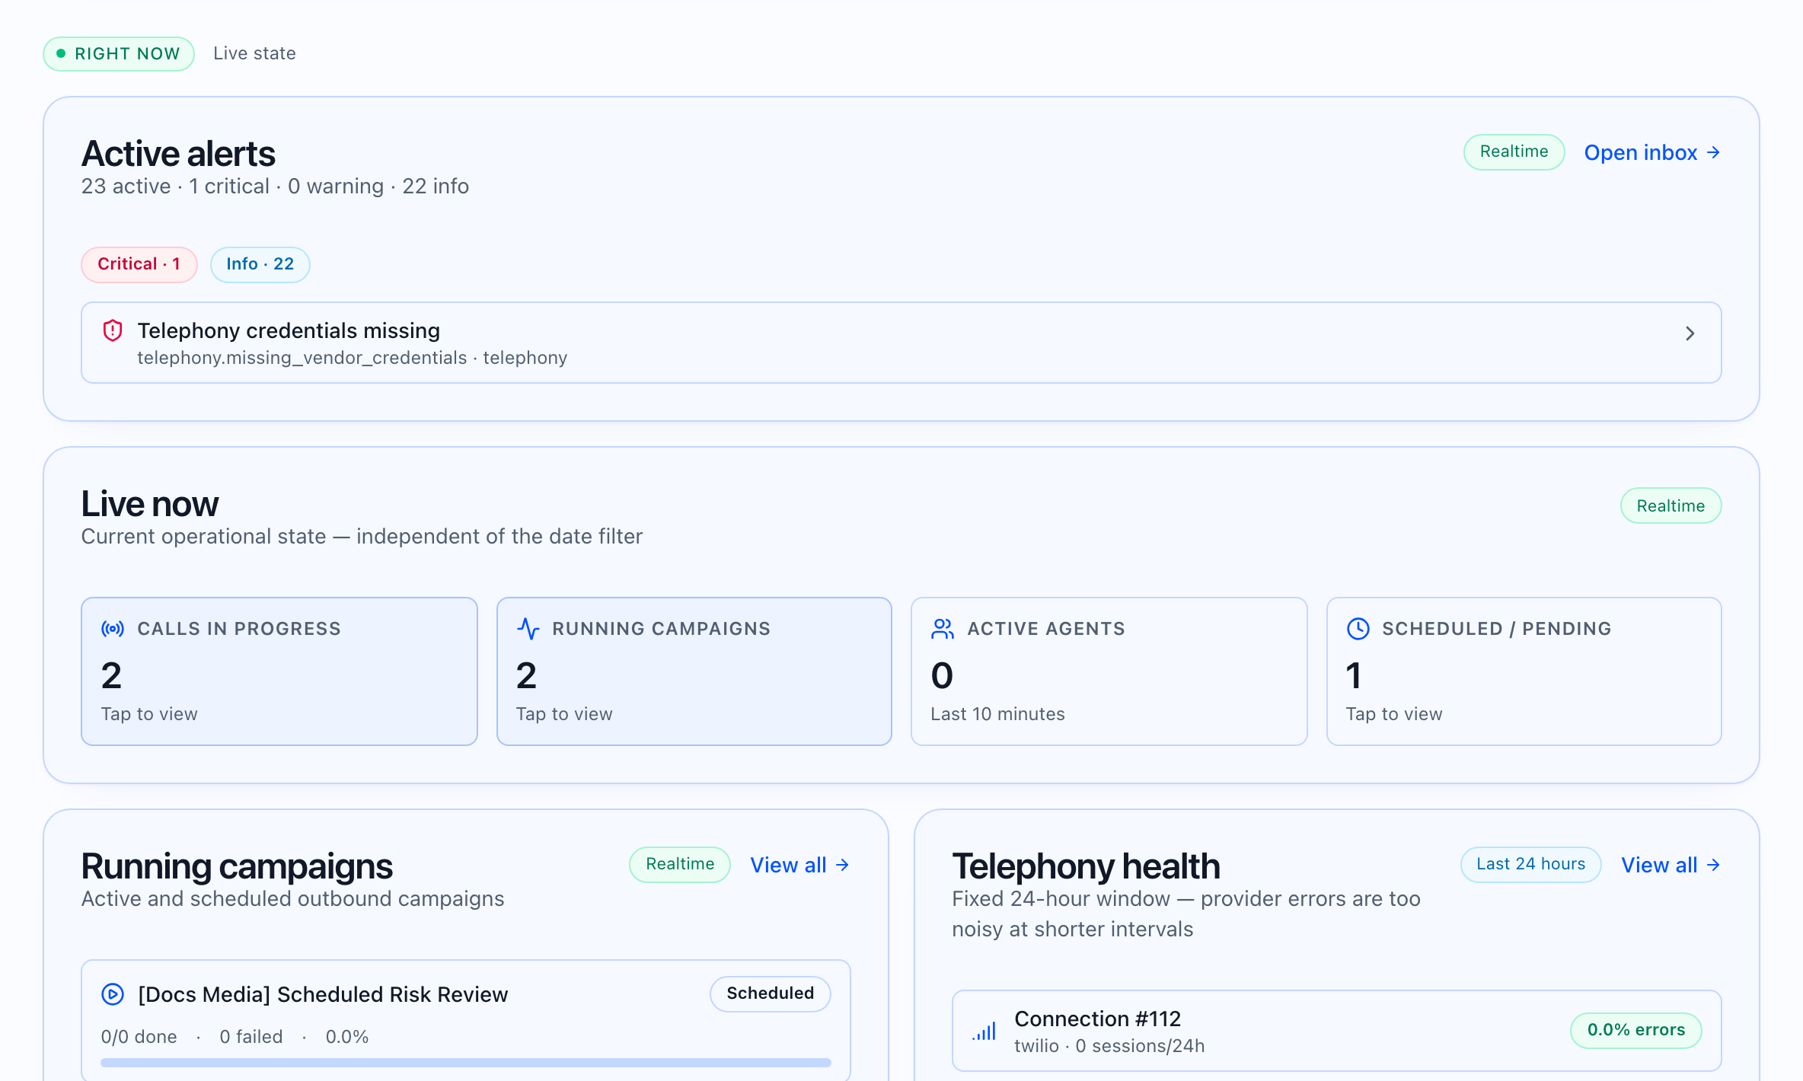Click the 'Last 10 minutes' caption
1803x1081 pixels.
[x=997, y=714]
